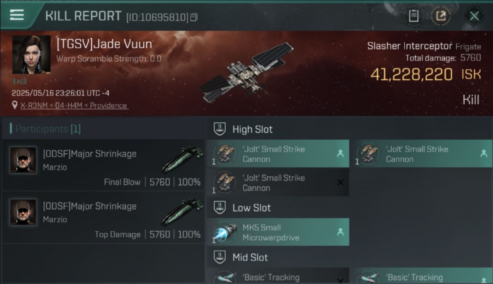Select the Participants [1] tab header

click(x=48, y=129)
